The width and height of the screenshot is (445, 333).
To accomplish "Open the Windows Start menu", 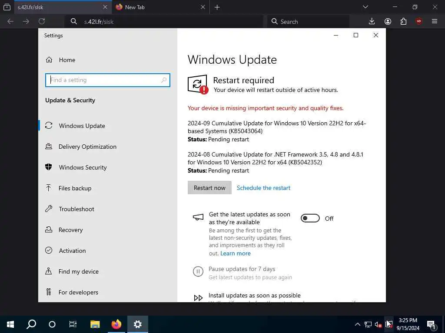I will coord(10,324).
